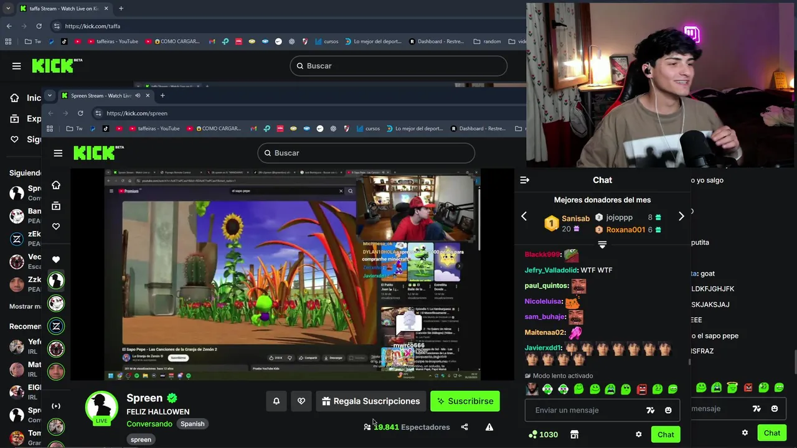Viewport: 797px width, 448px height.
Task: Reload the kick.com/taffa page
Action: coord(39,26)
